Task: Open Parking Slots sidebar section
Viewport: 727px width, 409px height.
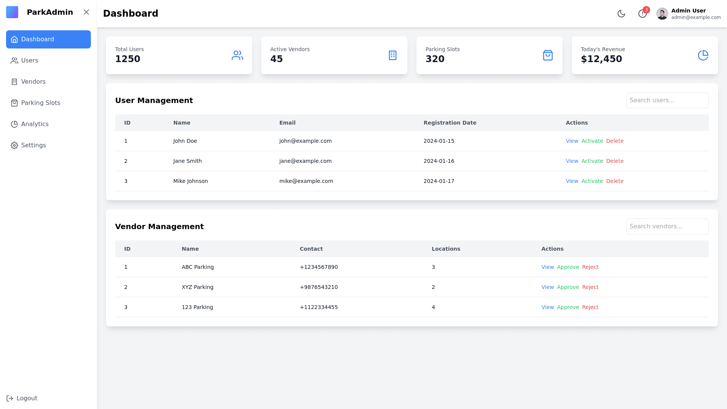Action: pyautogui.click(x=41, y=103)
